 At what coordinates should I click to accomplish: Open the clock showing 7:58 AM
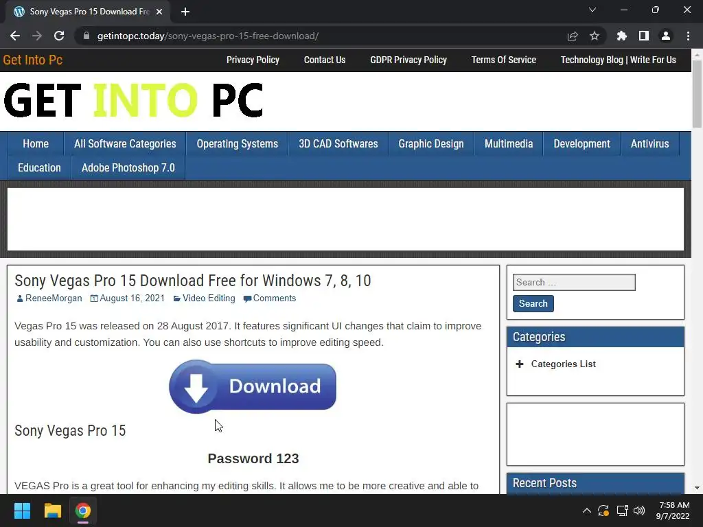(673, 511)
